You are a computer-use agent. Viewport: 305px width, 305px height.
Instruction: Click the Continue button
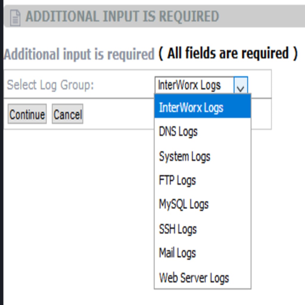point(27,114)
